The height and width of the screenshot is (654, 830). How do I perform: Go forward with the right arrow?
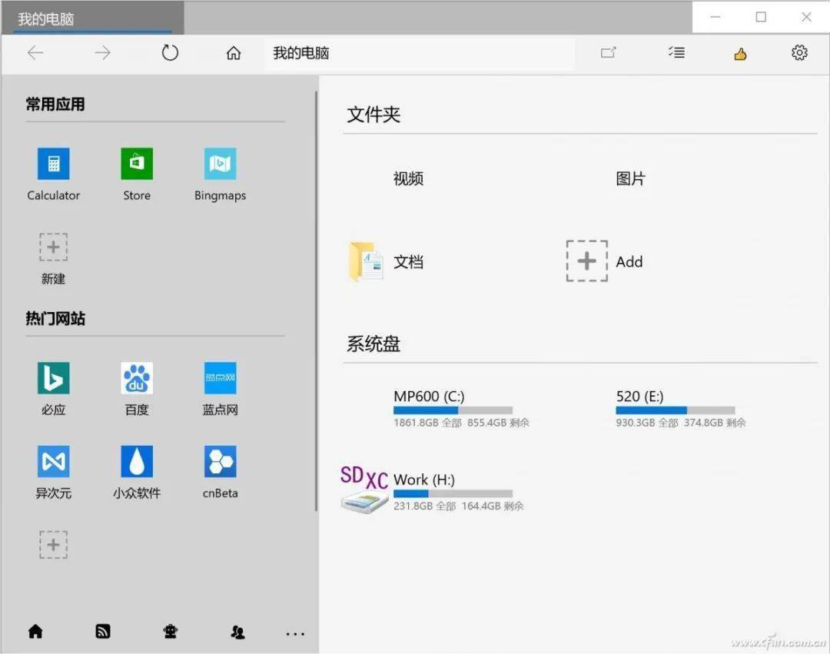[103, 53]
